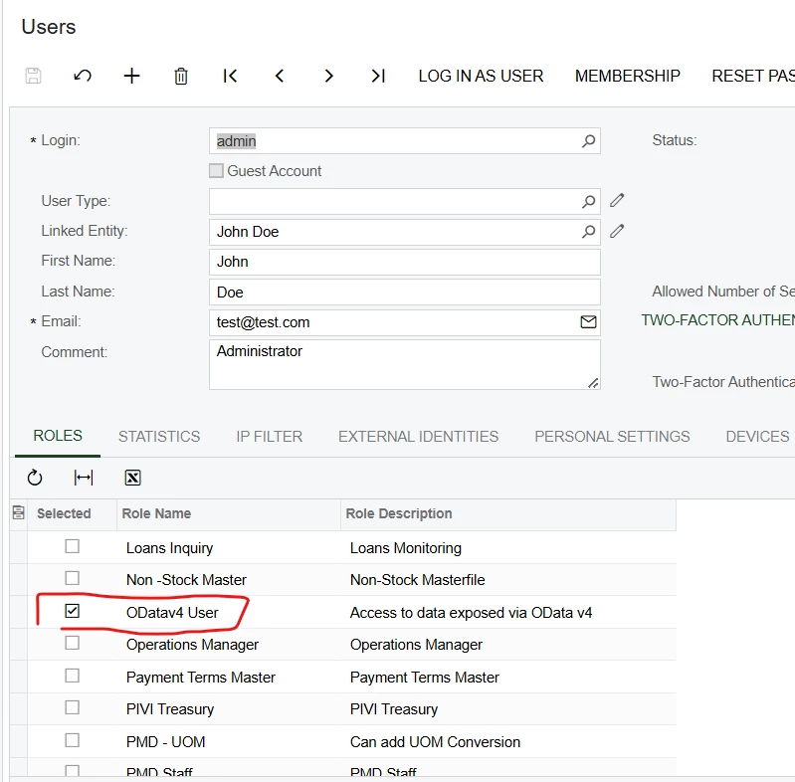
Task: Click the email envelope icon
Action: [x=588, y=322]
